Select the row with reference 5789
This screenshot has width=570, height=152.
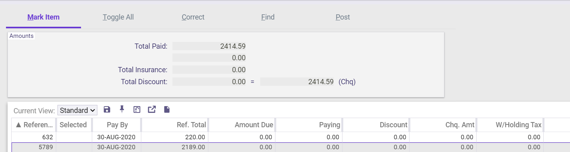pyautogui.click(x=285, y=147)
